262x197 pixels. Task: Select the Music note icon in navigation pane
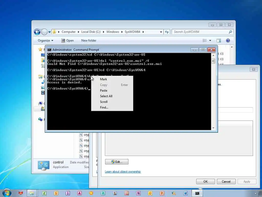coord(43,82)
